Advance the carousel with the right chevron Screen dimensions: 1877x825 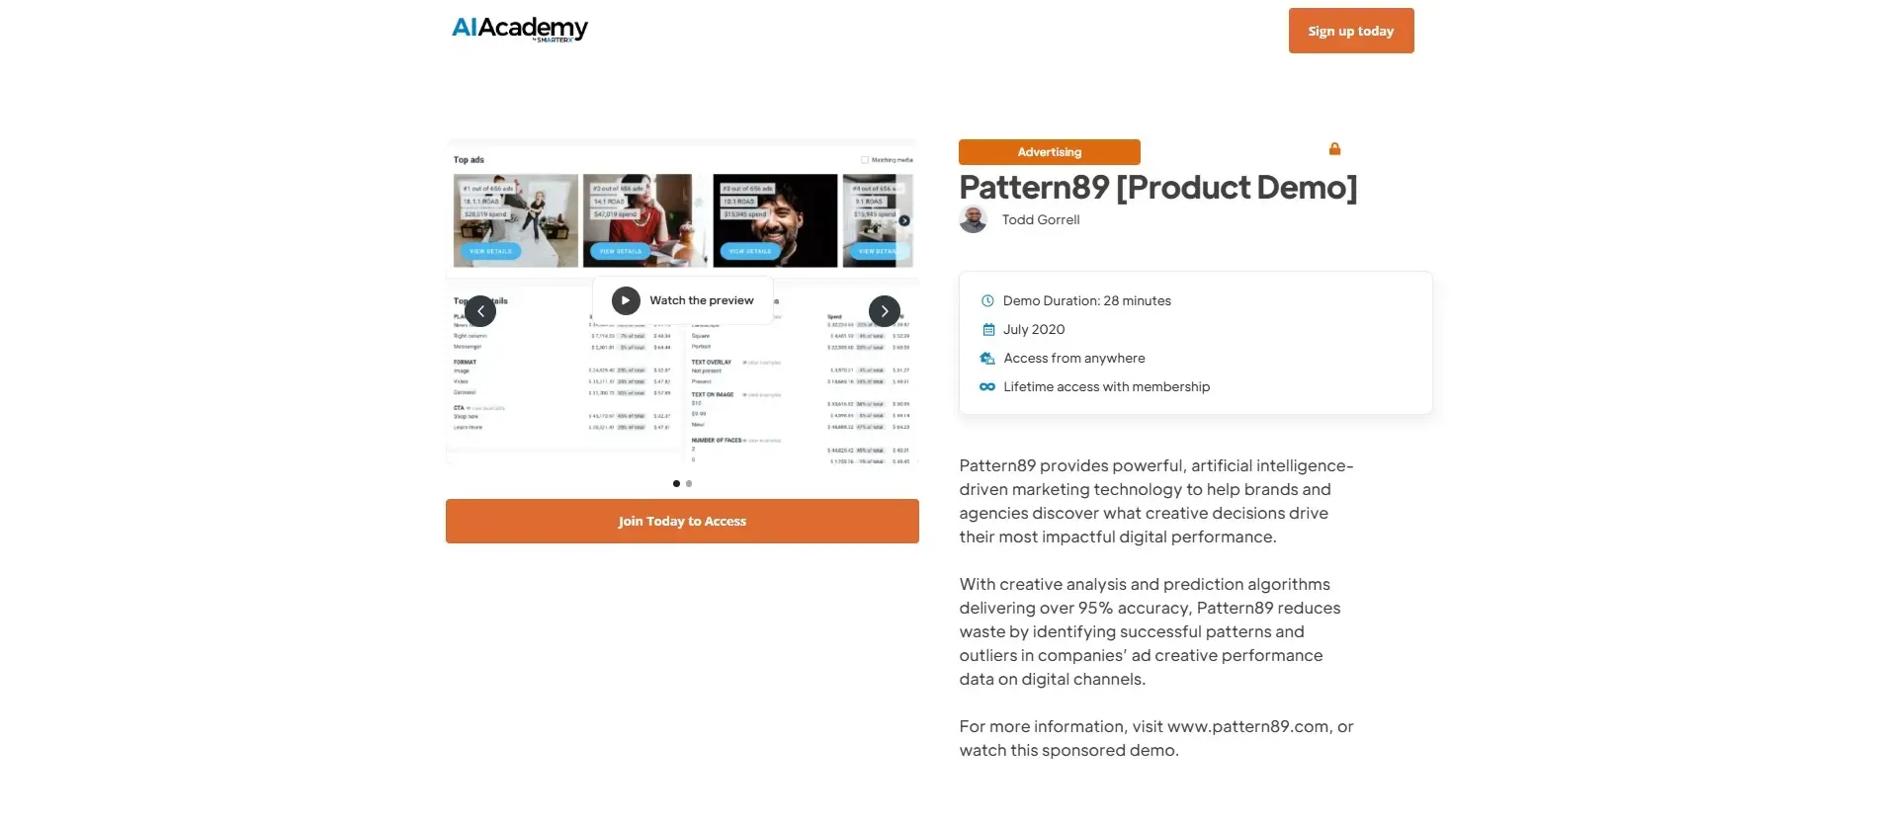pyautogui.click(x=884, y=310)
